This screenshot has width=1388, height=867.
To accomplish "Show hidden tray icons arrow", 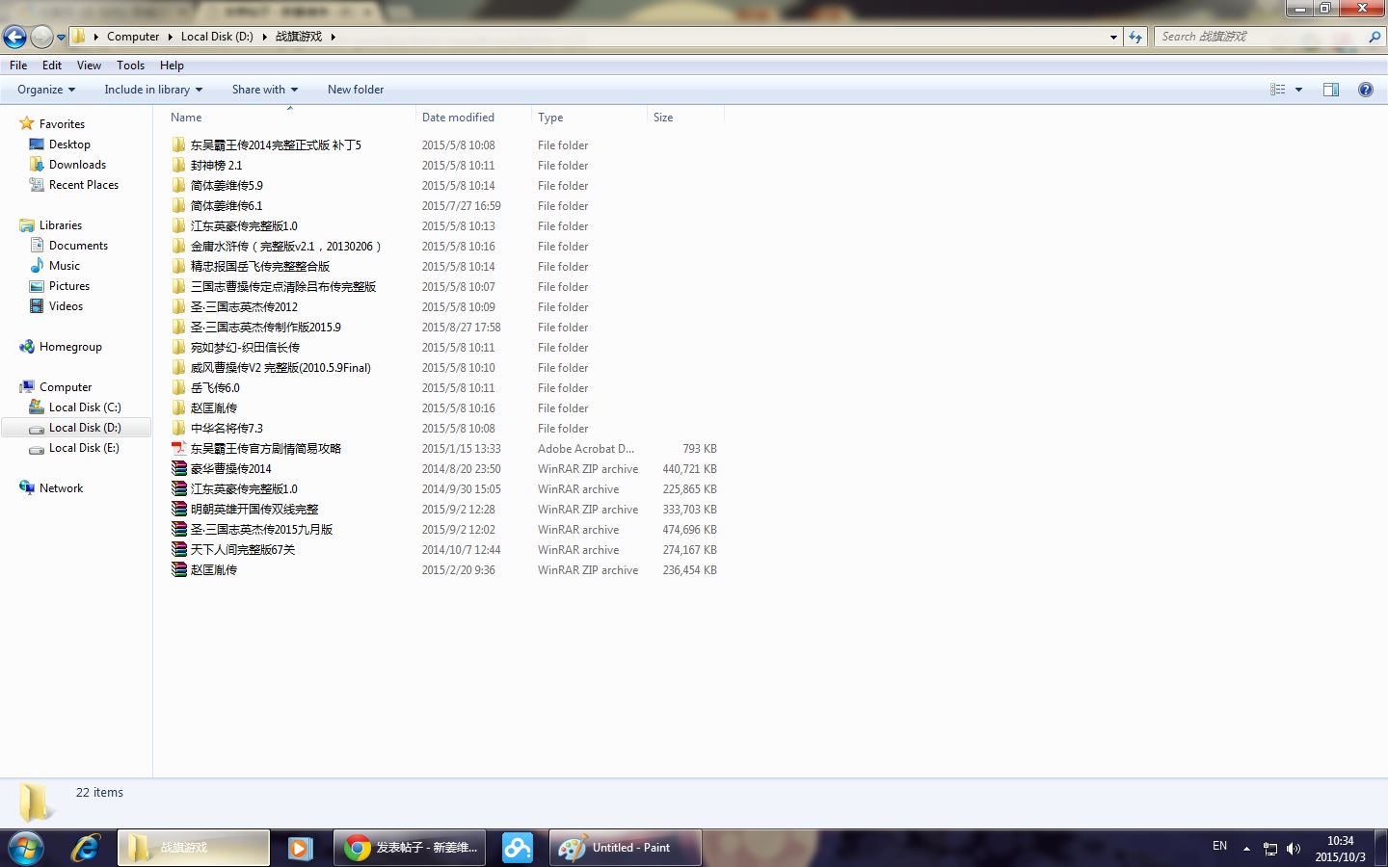I will [1246, 849].
